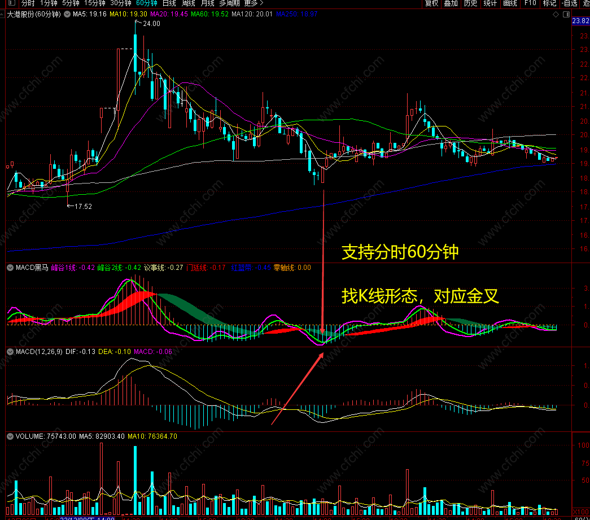
Task: Click the 红蓝带: -0.45 blue value
Action: pos(251,268)
